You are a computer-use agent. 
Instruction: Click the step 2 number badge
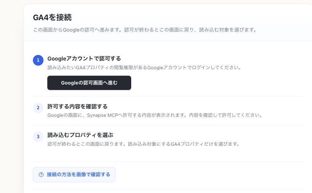(38, 108)
